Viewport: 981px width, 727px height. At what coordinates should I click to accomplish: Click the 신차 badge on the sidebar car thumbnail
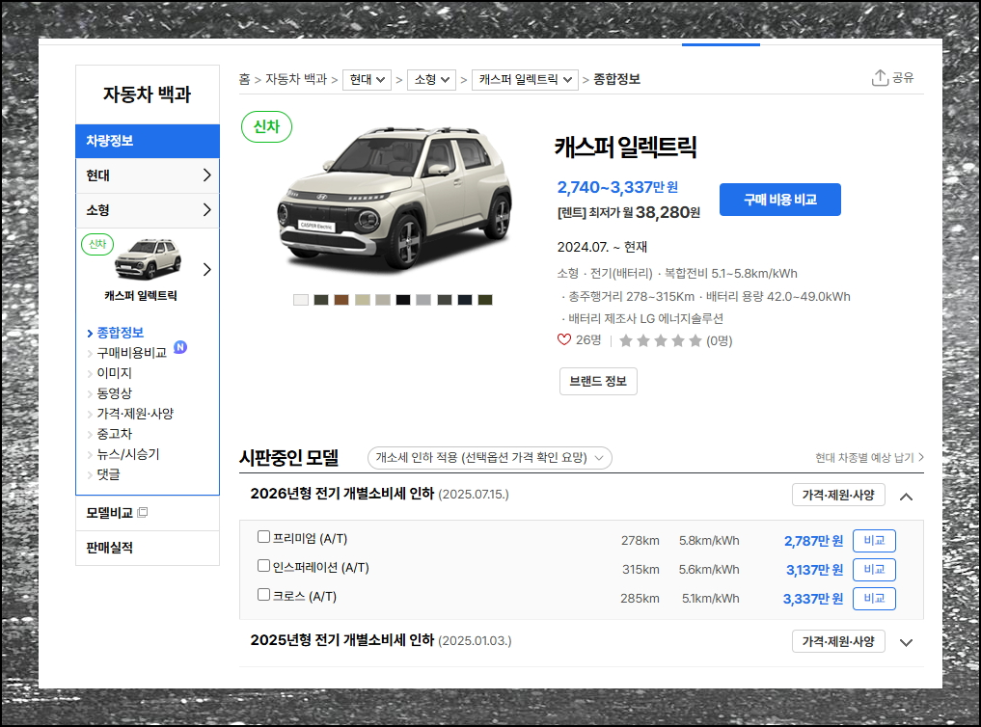click(x=97, y=244)
